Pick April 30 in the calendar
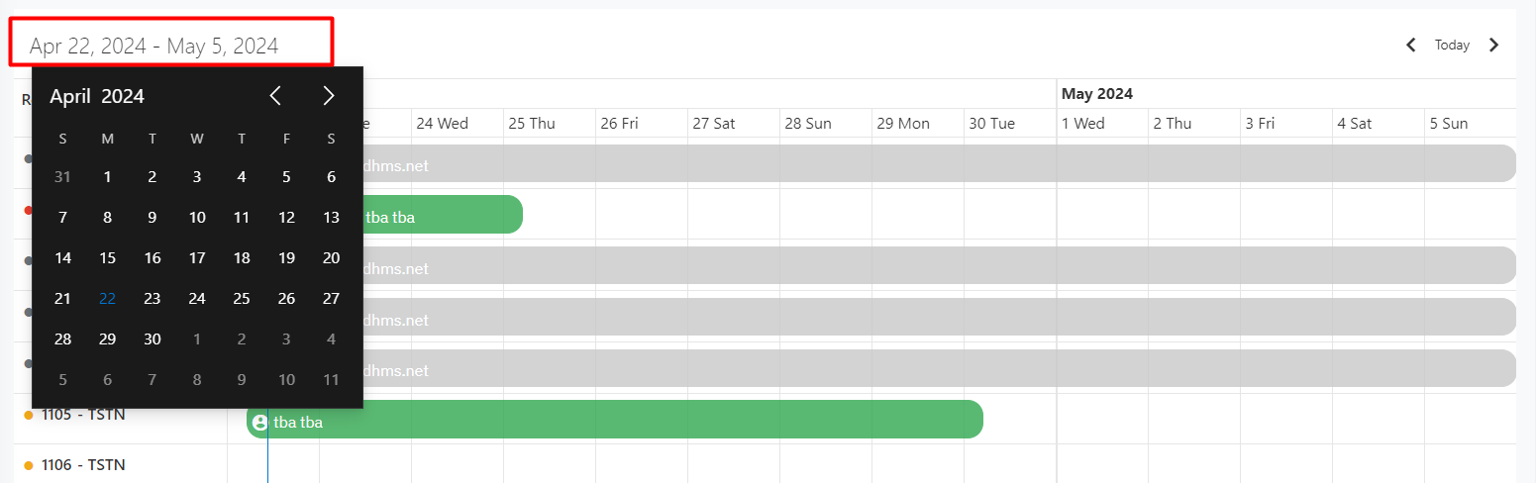This screenshot has height=483, width=1536. (x=153, y=339)
